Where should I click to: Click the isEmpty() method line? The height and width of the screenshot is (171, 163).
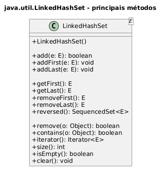(x=63, y=154)
